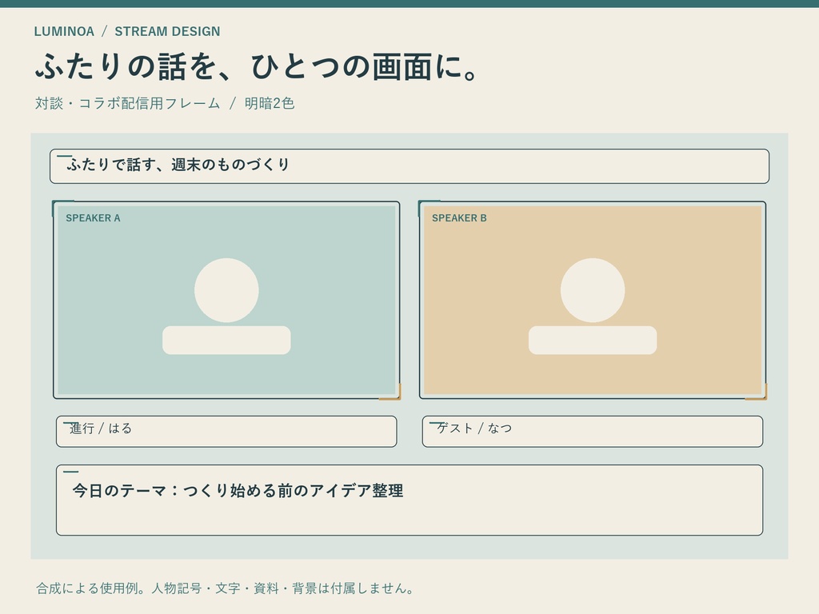Click the 明暗2色 text
819x614 pixels.
(270, 103)
